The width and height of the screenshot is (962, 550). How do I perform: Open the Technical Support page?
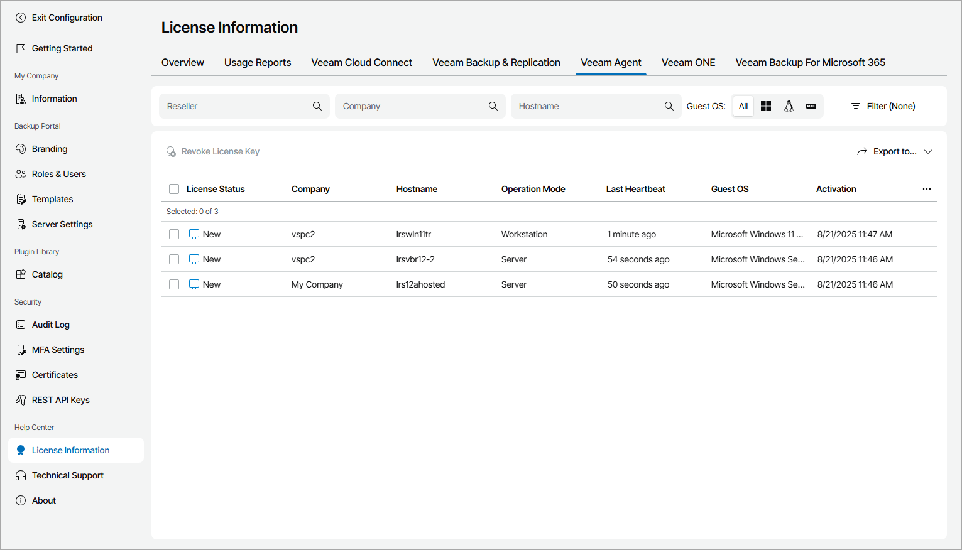click(68, 475)
